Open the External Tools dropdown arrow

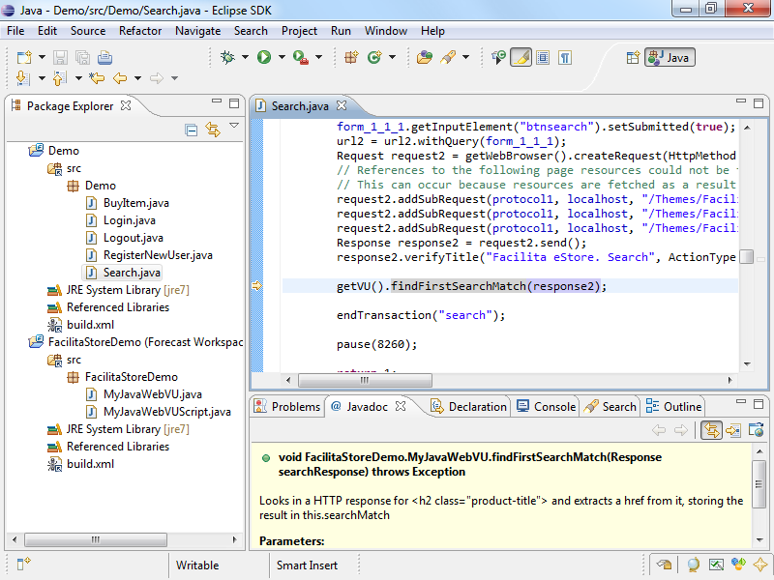tap(319, 57)
